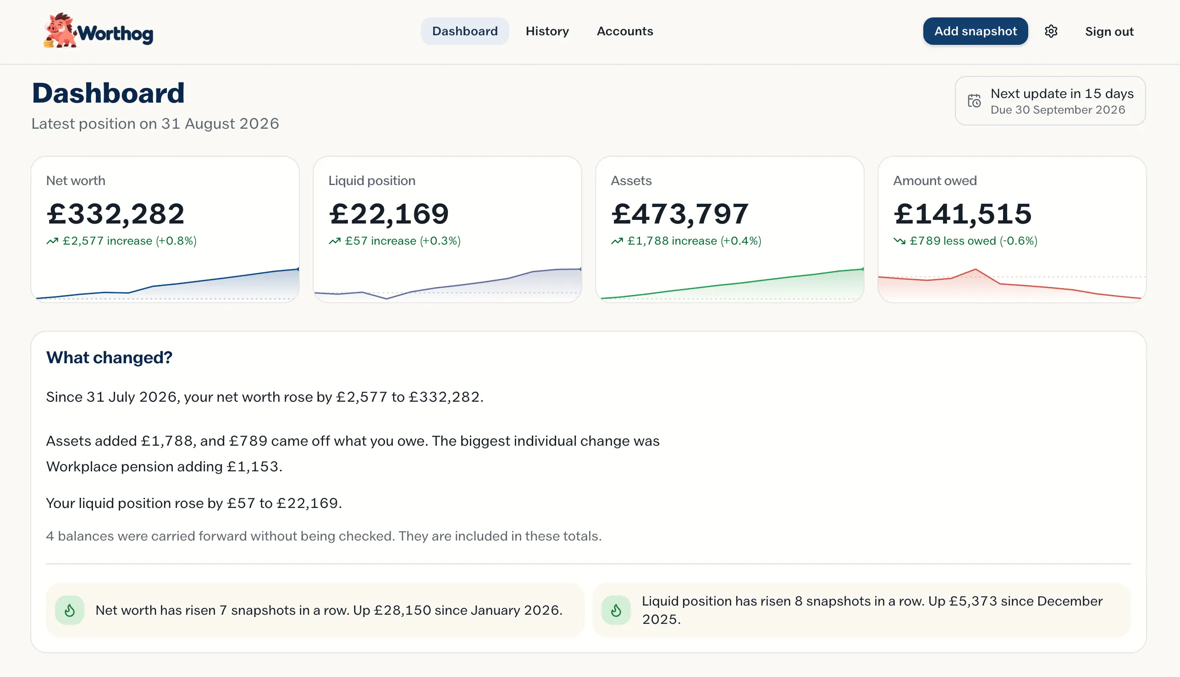
Task: Select the £473,797 assets value
Action: [x=680, y=214]
